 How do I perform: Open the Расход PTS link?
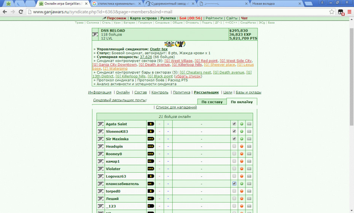tap(178, 80)
